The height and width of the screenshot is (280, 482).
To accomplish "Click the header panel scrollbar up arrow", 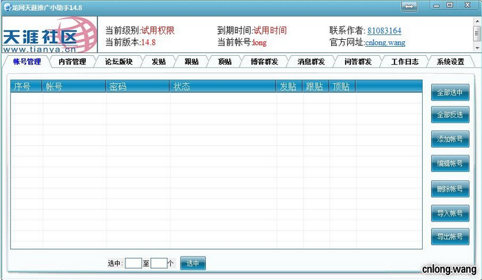I will pyautogui.click(x=477, y=21).
